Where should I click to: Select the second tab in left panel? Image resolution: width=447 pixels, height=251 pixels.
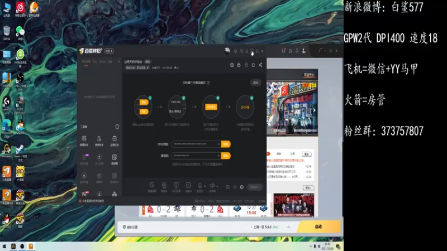tap(95, 61)
